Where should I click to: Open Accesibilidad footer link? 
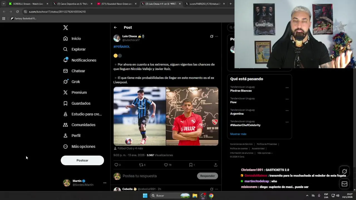point(258,149)
